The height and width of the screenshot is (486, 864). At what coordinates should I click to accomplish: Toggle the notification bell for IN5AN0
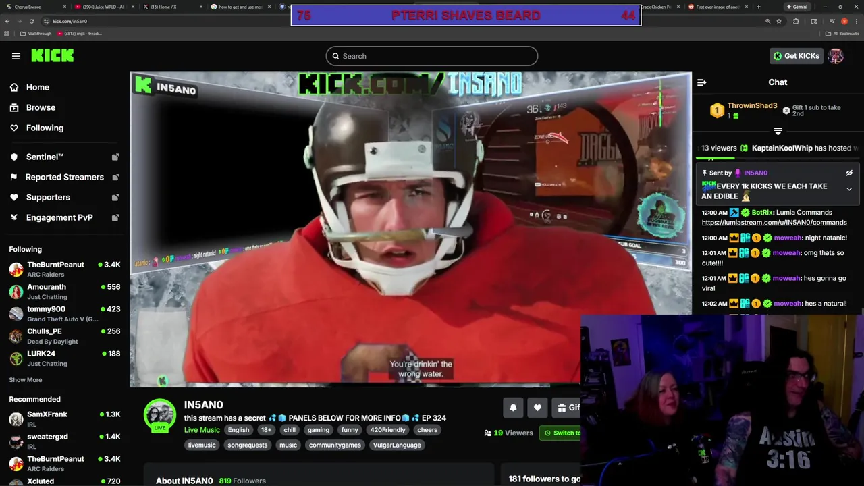(513, 408)
